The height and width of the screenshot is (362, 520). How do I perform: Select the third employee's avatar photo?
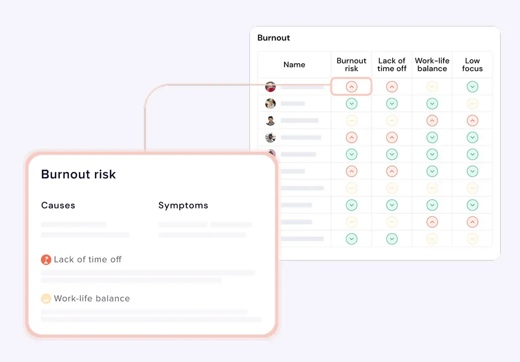[x=271, y=120]
